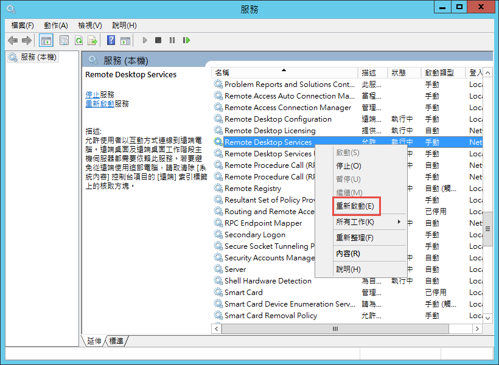Open the 檢視(V) menu
Screen dimensions: 499x365
coord(90,26)
